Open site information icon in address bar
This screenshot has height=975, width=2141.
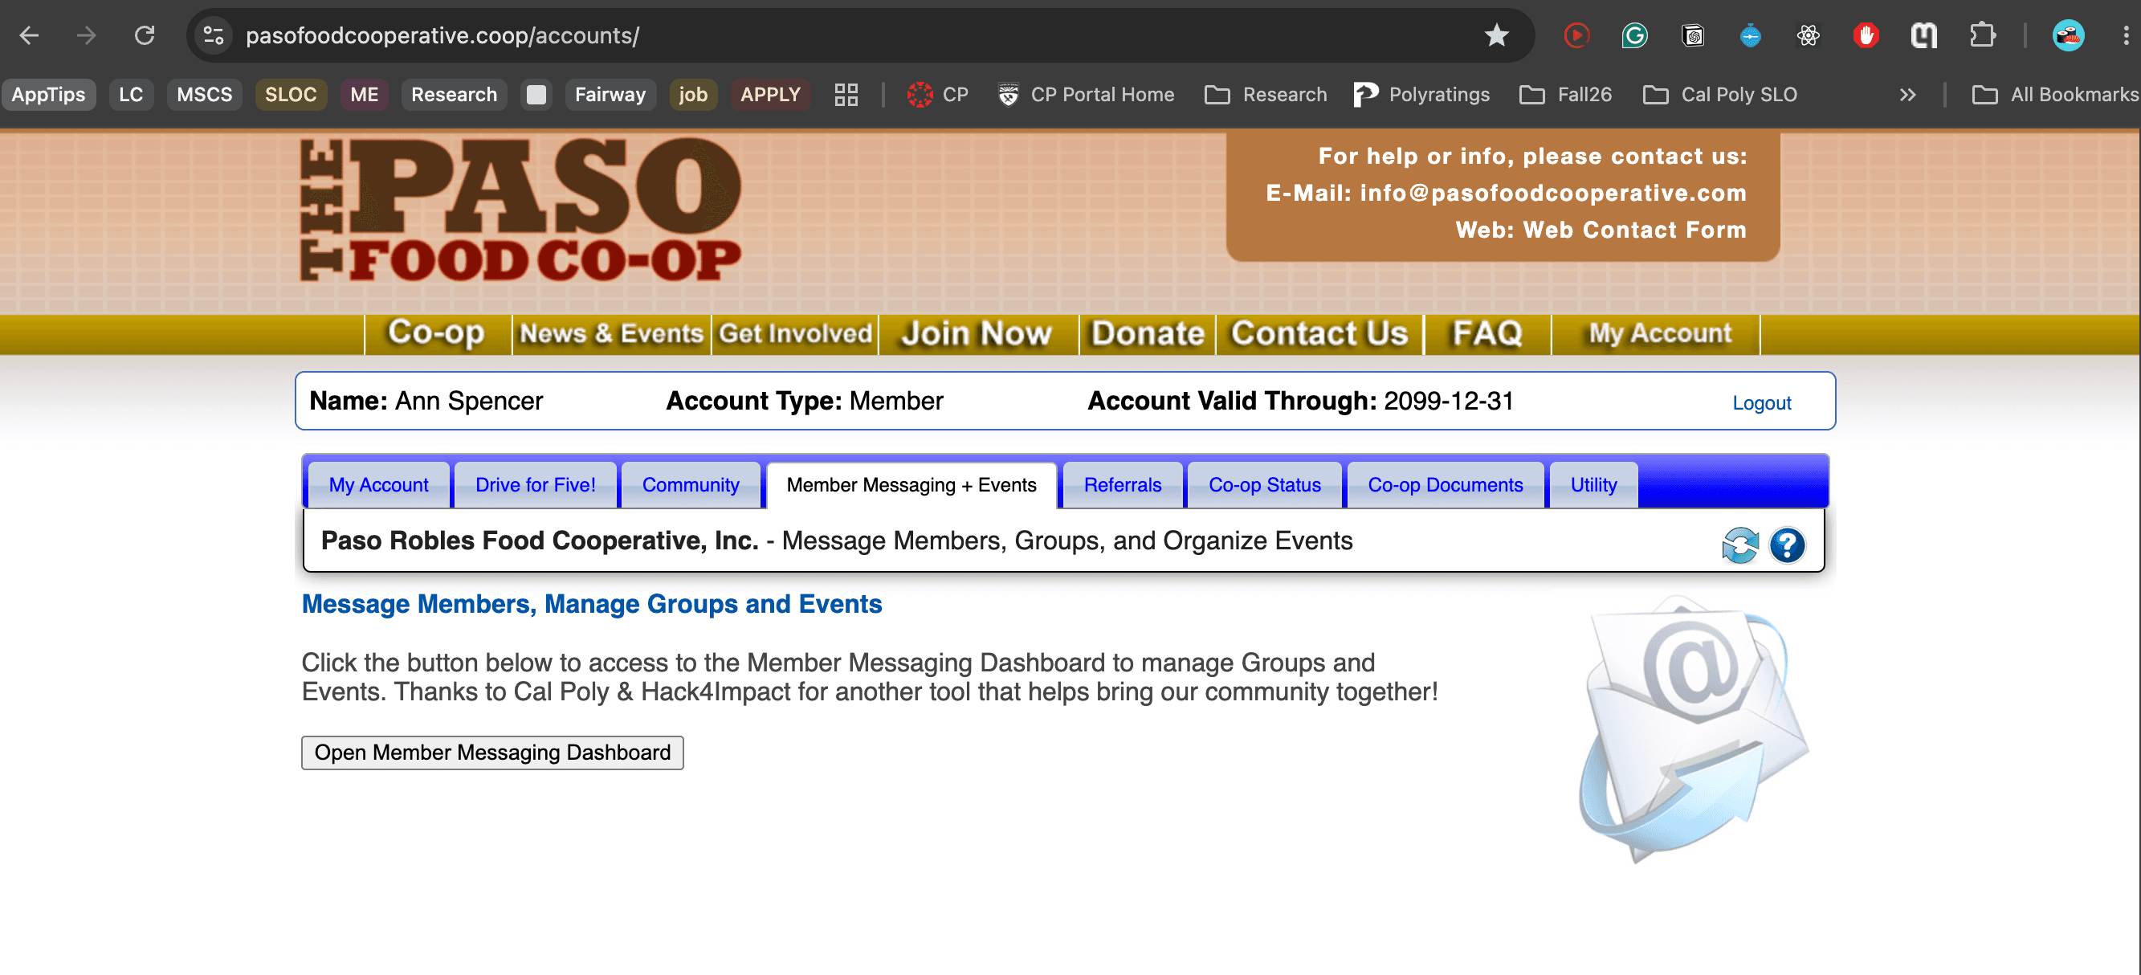pos(214,36)
